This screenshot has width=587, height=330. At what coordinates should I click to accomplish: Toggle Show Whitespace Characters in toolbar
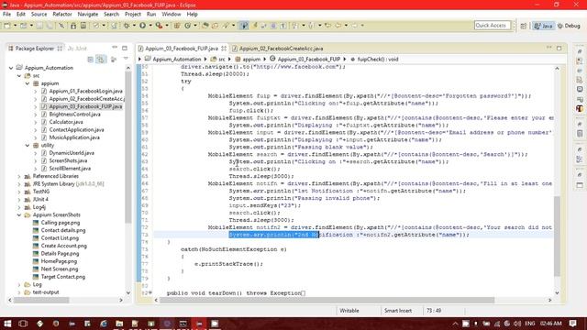pos(283,26)
